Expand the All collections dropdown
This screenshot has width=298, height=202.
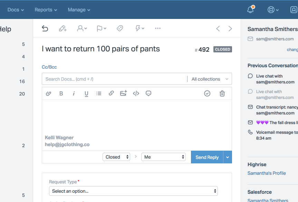click(210, 79)
